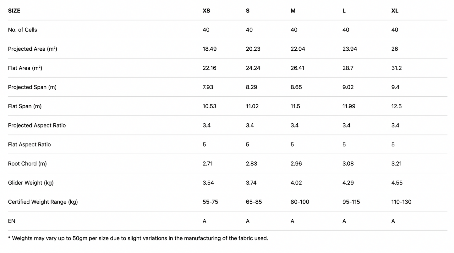Image resolution: width=454 pixels, height=253 pixels.
Task: Click the Flat Aspect Ratio row label
Action: [30, 145]
